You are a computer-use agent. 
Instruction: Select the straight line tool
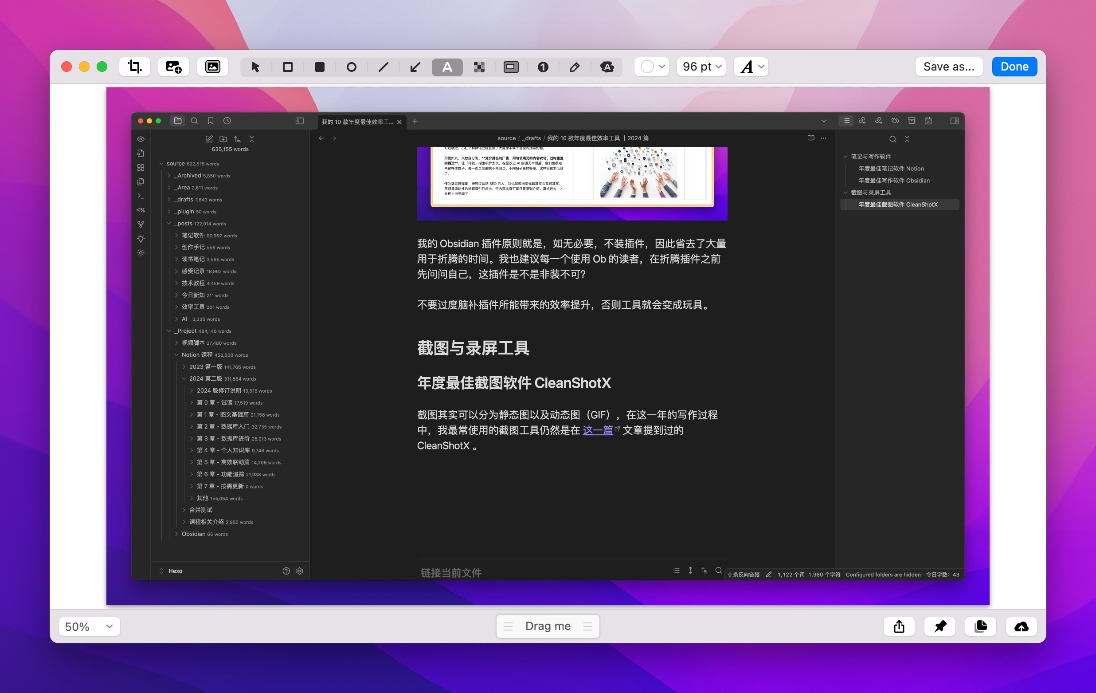[x=383, y=67]
